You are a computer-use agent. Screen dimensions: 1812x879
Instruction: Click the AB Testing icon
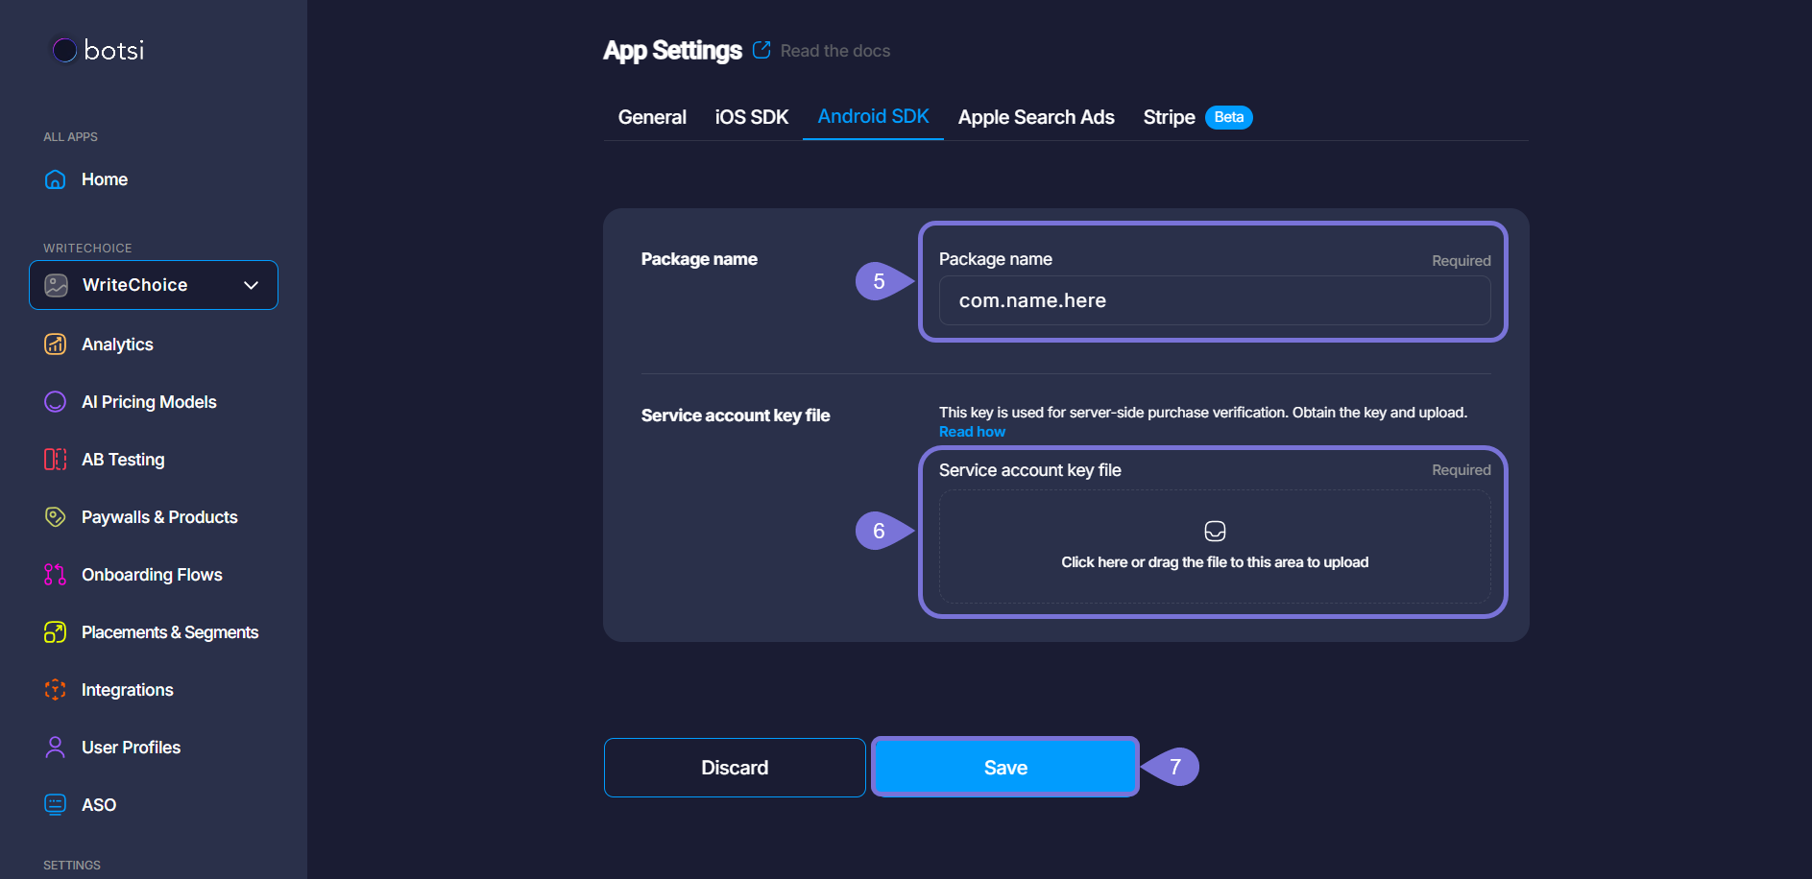coord(56,460)
